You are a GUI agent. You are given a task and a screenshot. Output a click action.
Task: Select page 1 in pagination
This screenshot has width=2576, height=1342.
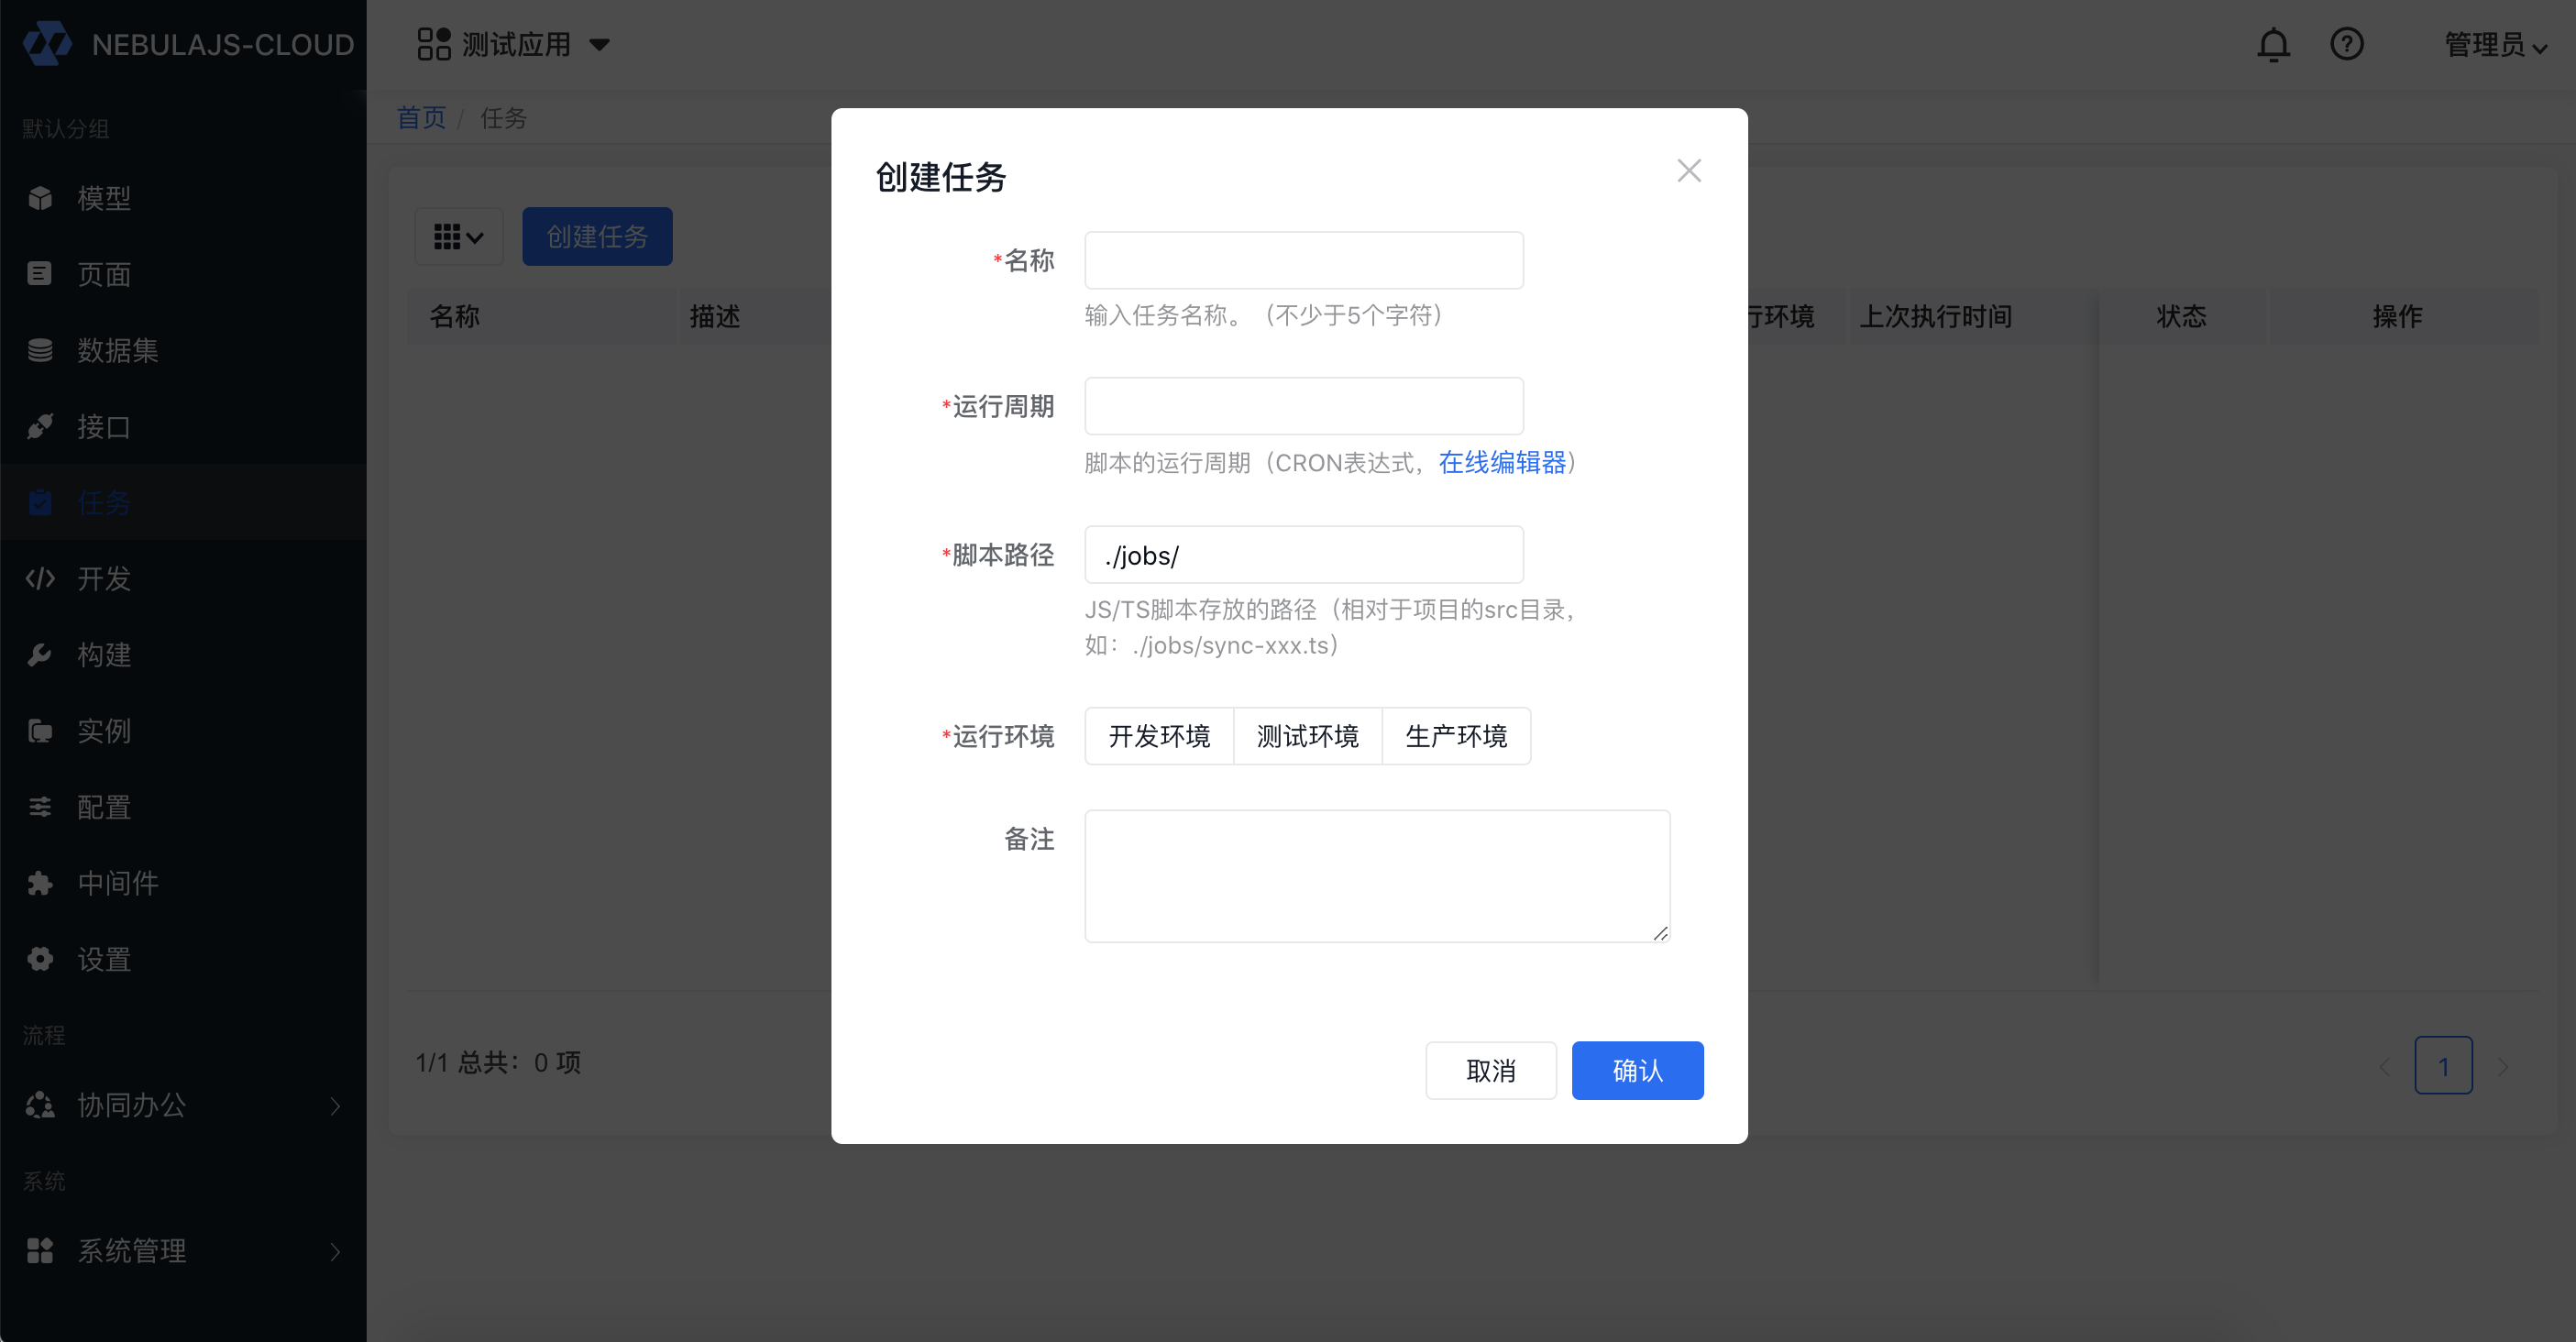point(2444,1065)
